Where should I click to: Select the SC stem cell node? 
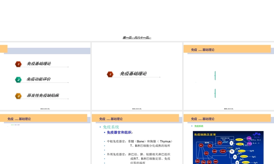coord(201,145)
